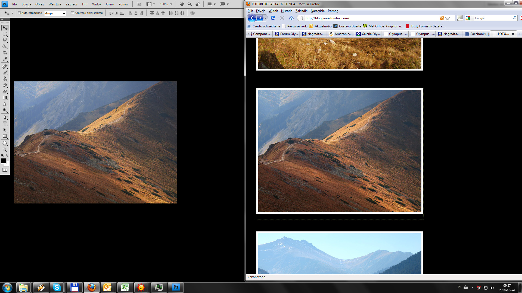Choose the Clone Stamp tool
The image size is (522, 293).
pos(5,79)
